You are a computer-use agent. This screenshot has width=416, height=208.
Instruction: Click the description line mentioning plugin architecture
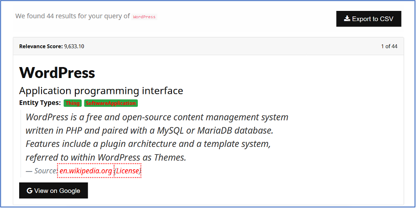[x=148, y=144]
